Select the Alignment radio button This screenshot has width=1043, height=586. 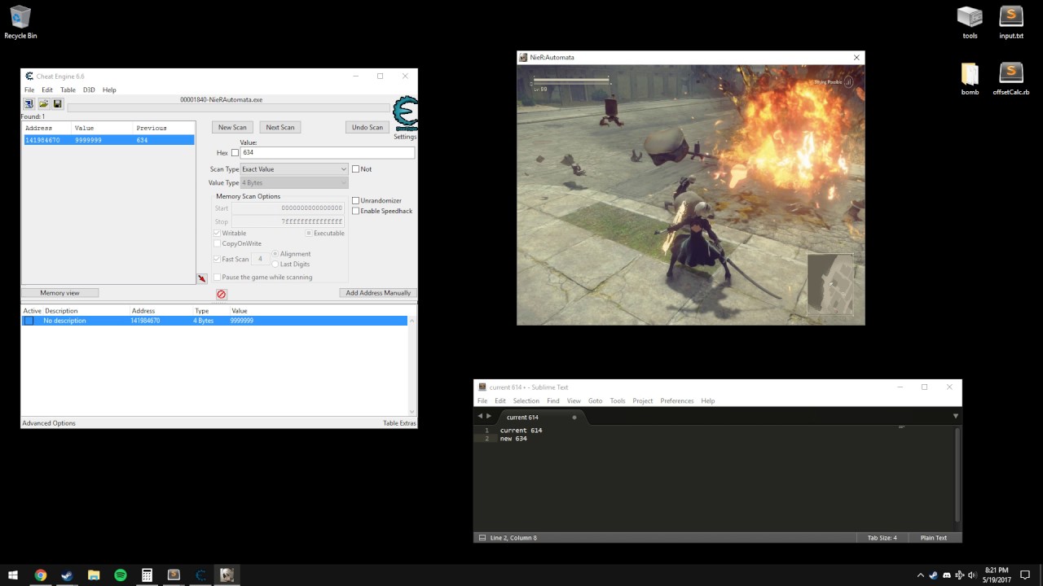(275, 254)
